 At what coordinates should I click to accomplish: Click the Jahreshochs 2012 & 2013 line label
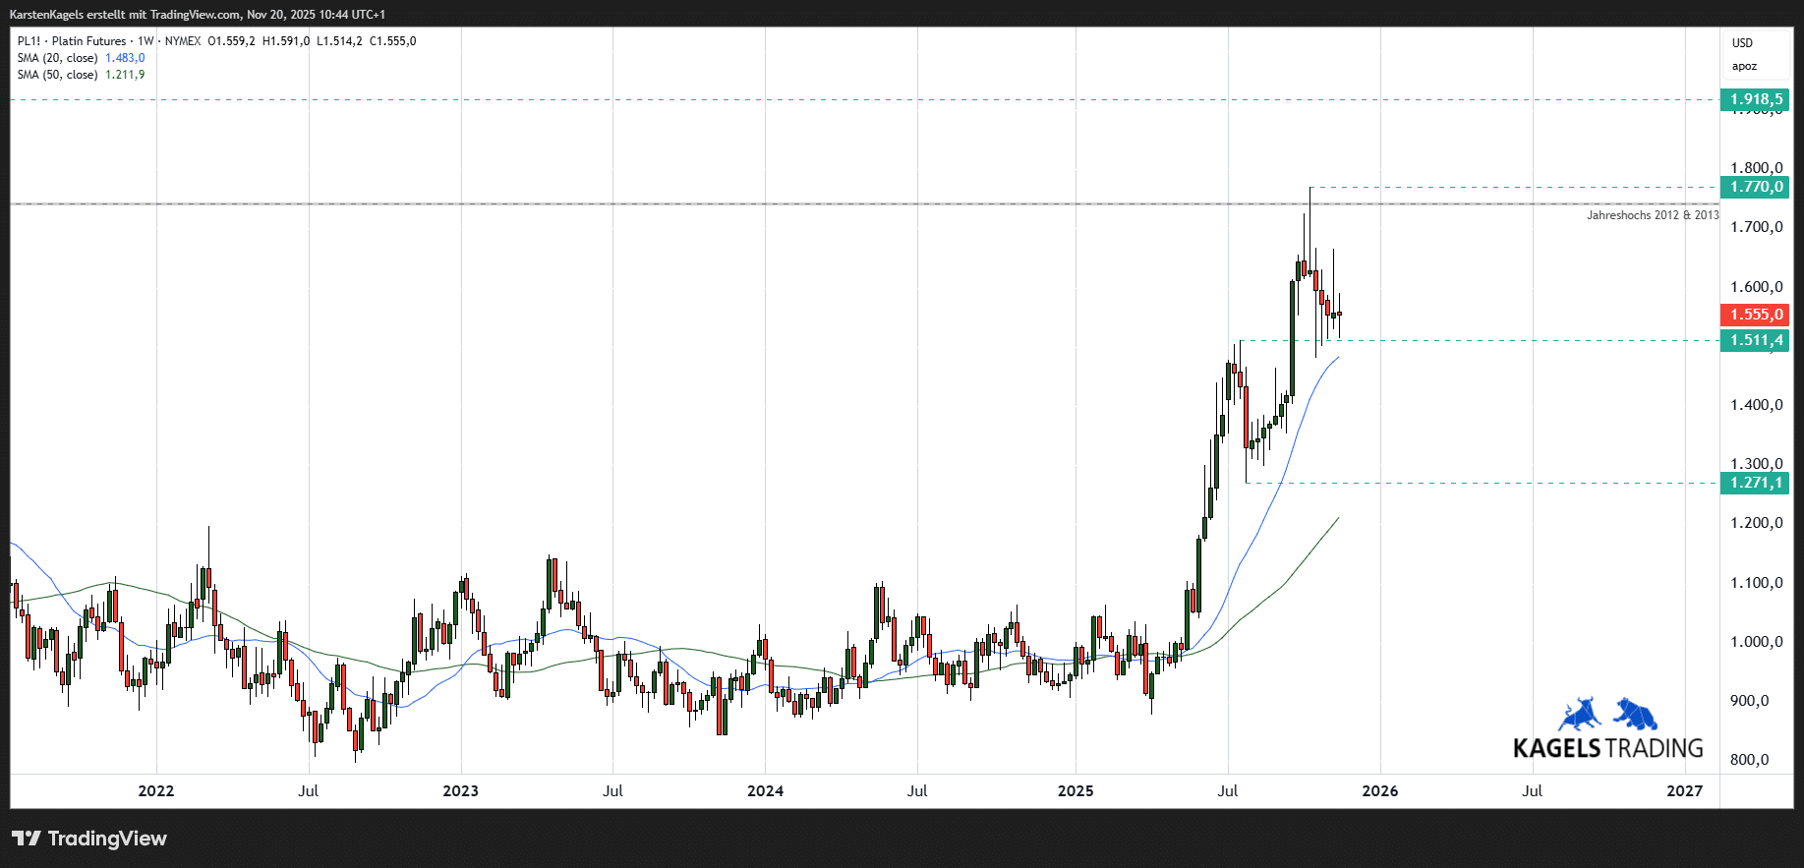(1652, 215)
